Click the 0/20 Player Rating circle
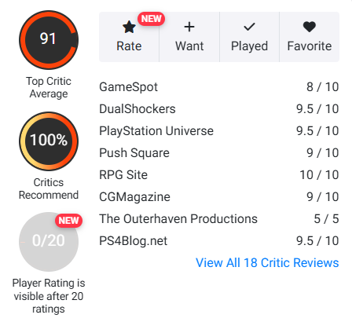This screenshot has width=352, height=322. [49, 242]
